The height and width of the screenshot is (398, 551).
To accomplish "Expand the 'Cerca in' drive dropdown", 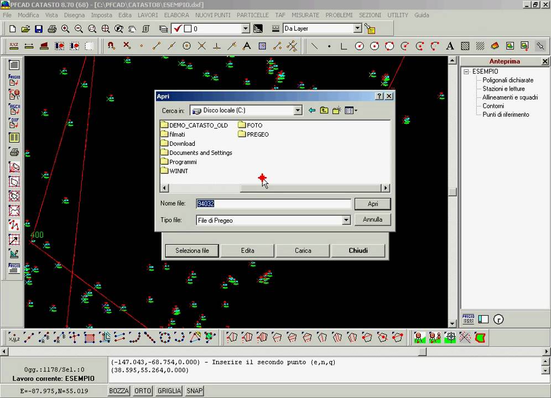I will 298,111.
